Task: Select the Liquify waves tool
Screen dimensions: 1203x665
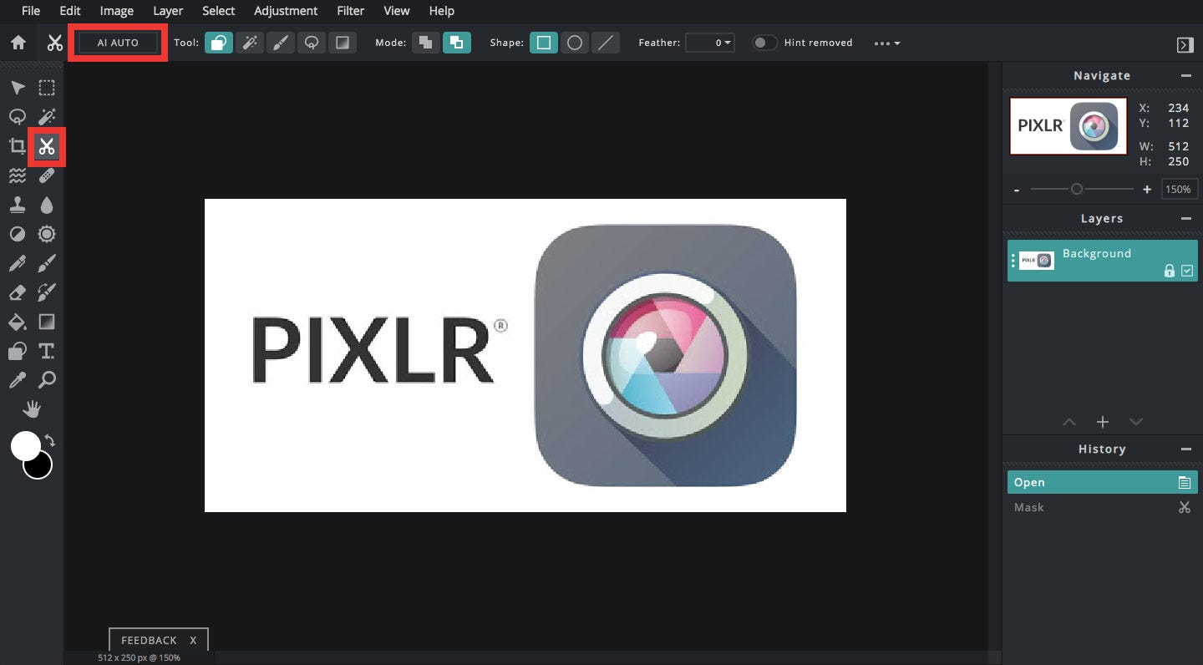Action: 18,176
